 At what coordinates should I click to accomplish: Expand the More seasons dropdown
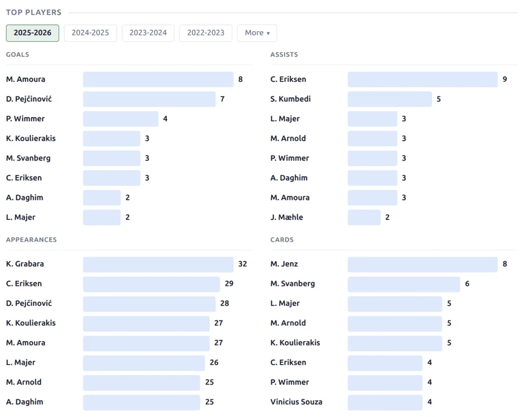tap(257, 33)
